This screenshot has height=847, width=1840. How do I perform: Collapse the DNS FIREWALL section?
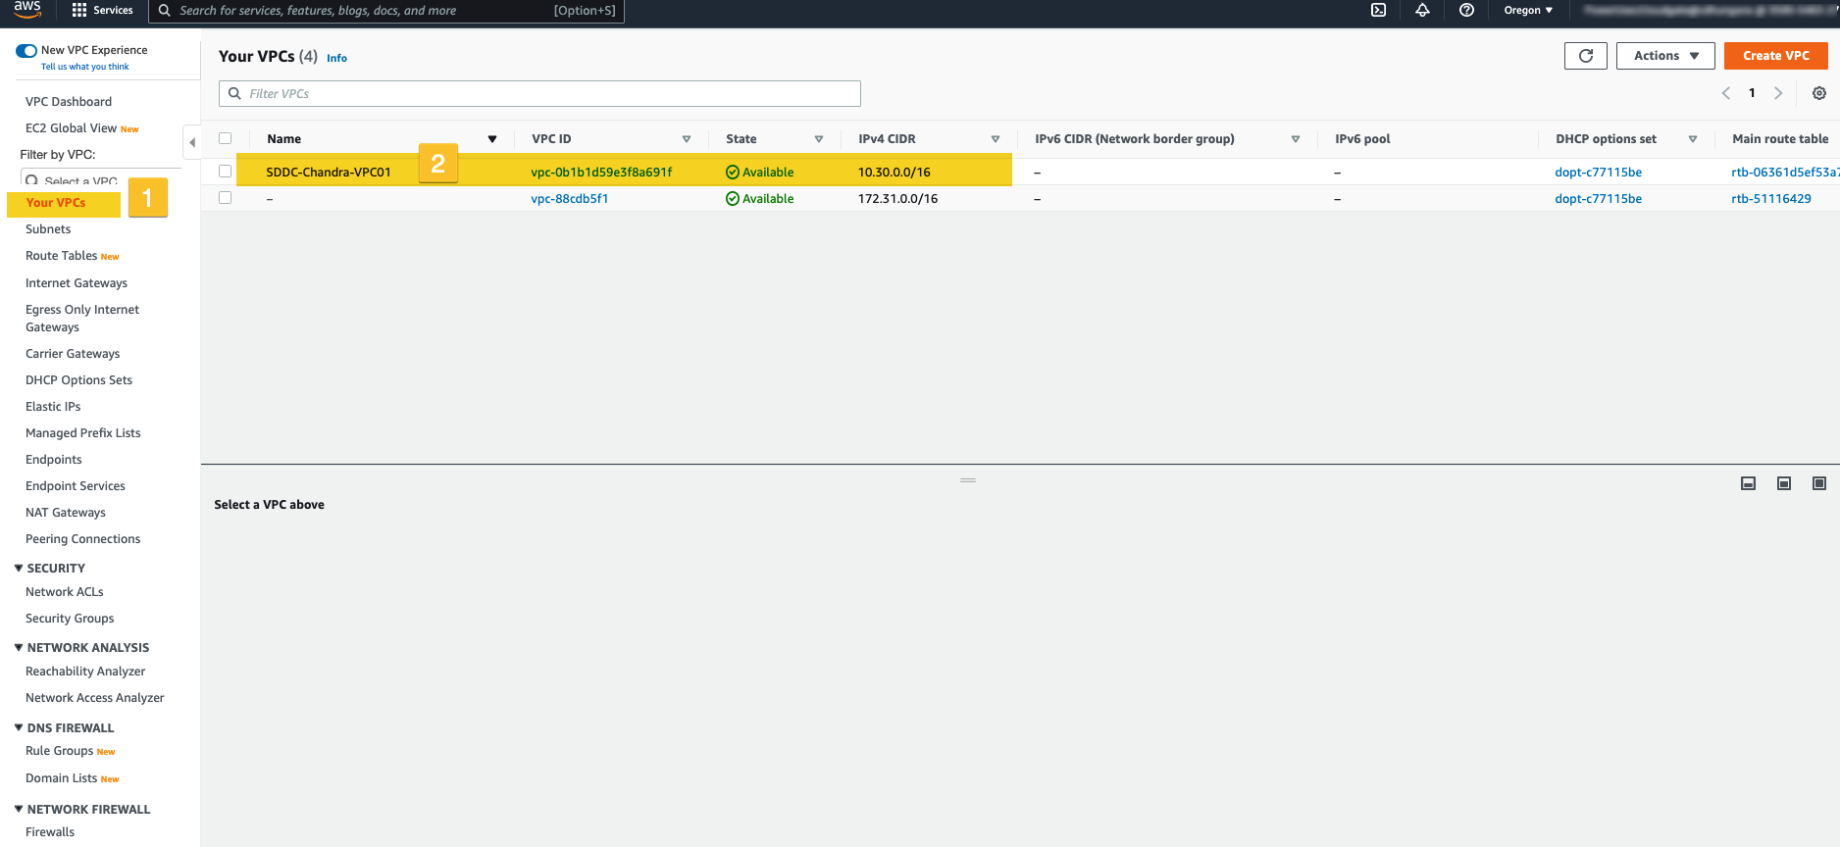coord(19,727)
